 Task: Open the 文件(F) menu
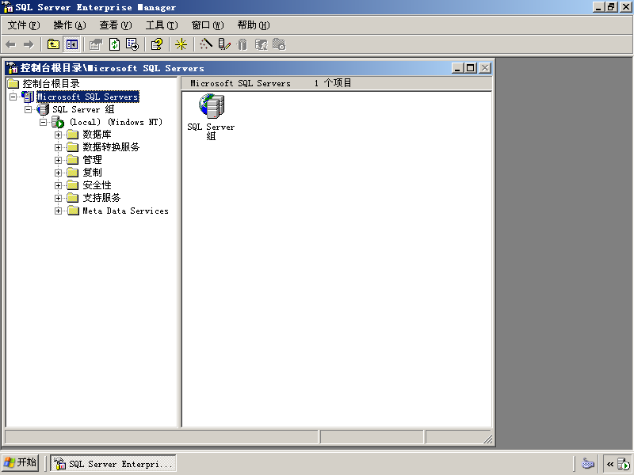(24, 25)
